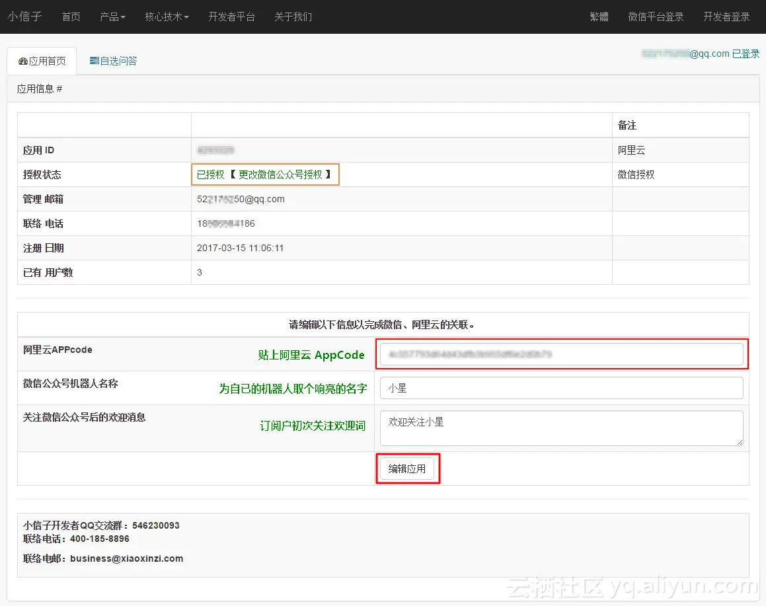Image resolution: width=766 pixels, height=606 pixels.
Task: Go to 首页 in the navigation bar
Action: click(71, 17)
